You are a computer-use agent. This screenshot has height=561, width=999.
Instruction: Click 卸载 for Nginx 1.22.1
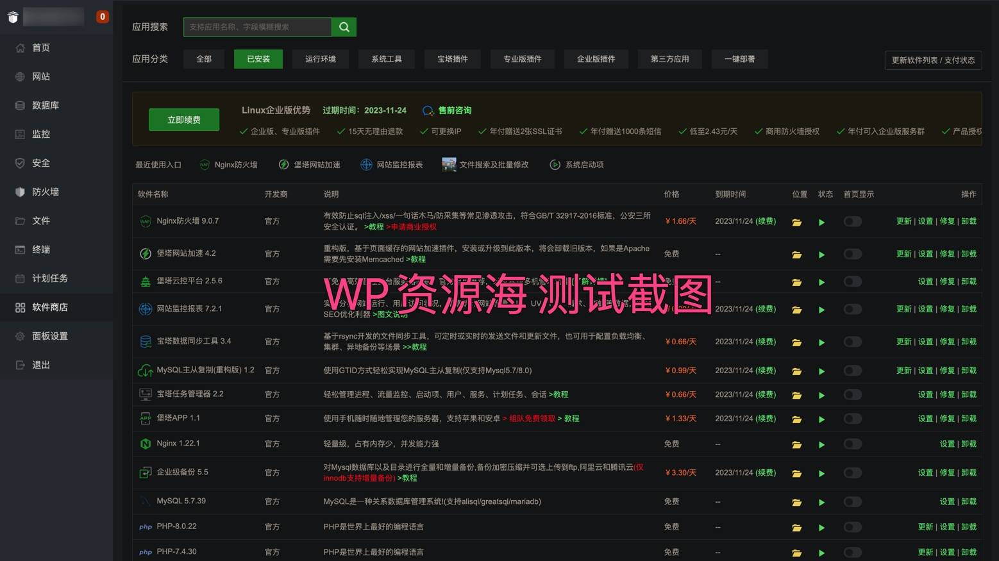coord(969,444)
